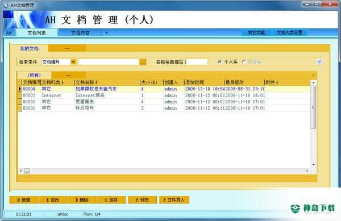This screenshot has height=221, width=341.
Task: Click the 删除 button
Action: click(82, 200)
